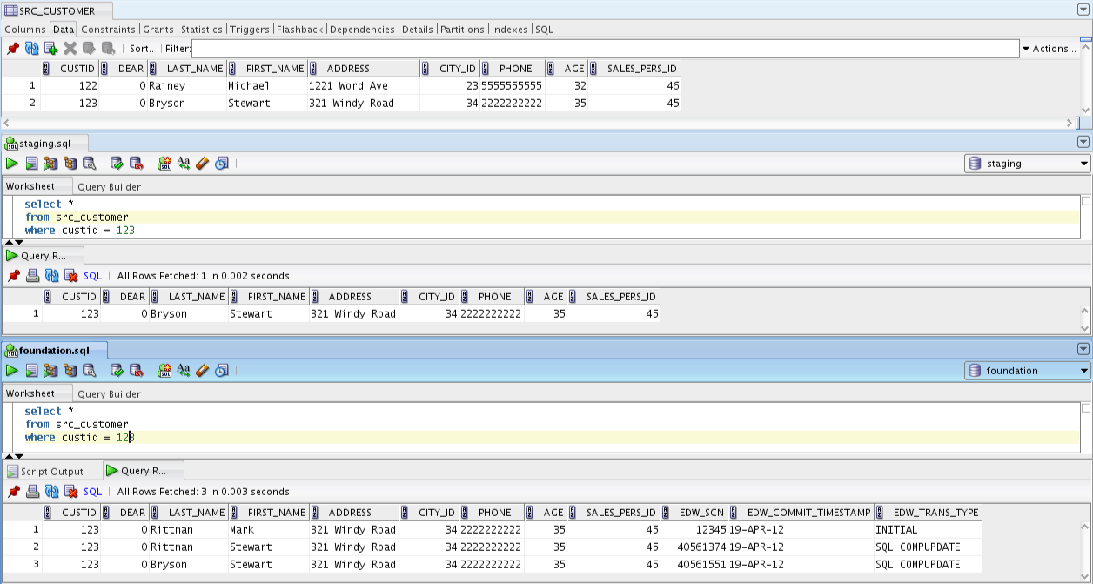Delete the selected SRC_CUSTOMER row

tap(70, 49)
